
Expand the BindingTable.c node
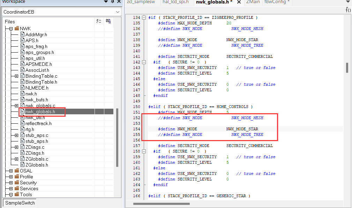coord(16,76)
